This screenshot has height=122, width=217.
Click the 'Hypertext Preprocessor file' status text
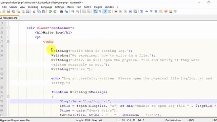pos(15,120)
